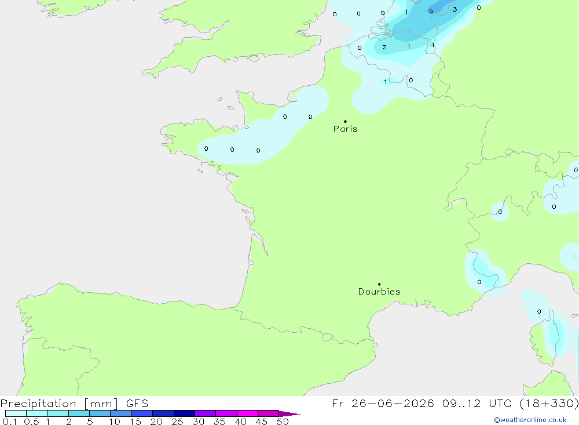Click the '3' precipitation value on map
579x425 pixels.
pos(455,9)
